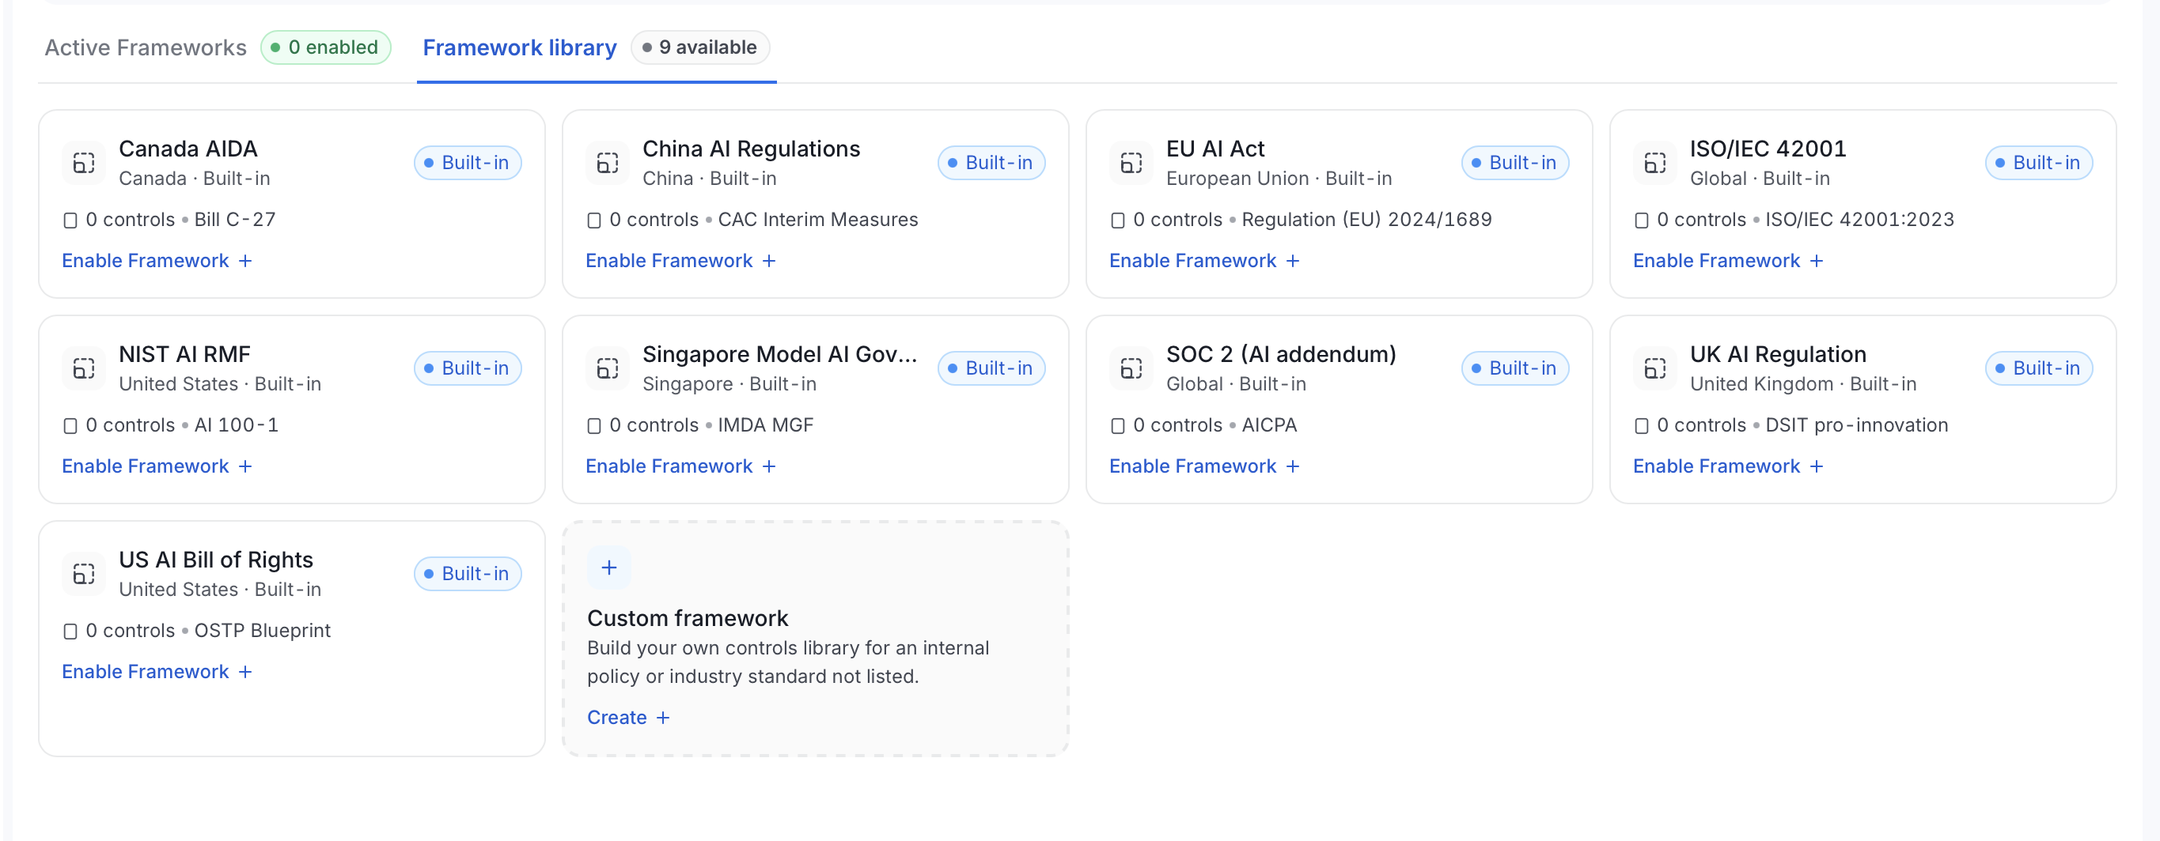Screen dimensions: 2160x841
Task: Click the EU AI Act title
Action: click(1215, 149)
